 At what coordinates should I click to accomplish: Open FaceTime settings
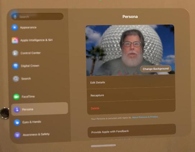tap(28, 97)
